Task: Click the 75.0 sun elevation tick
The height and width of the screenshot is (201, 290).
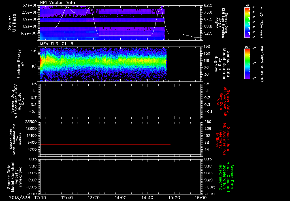Action: click(x=208, y=12)
